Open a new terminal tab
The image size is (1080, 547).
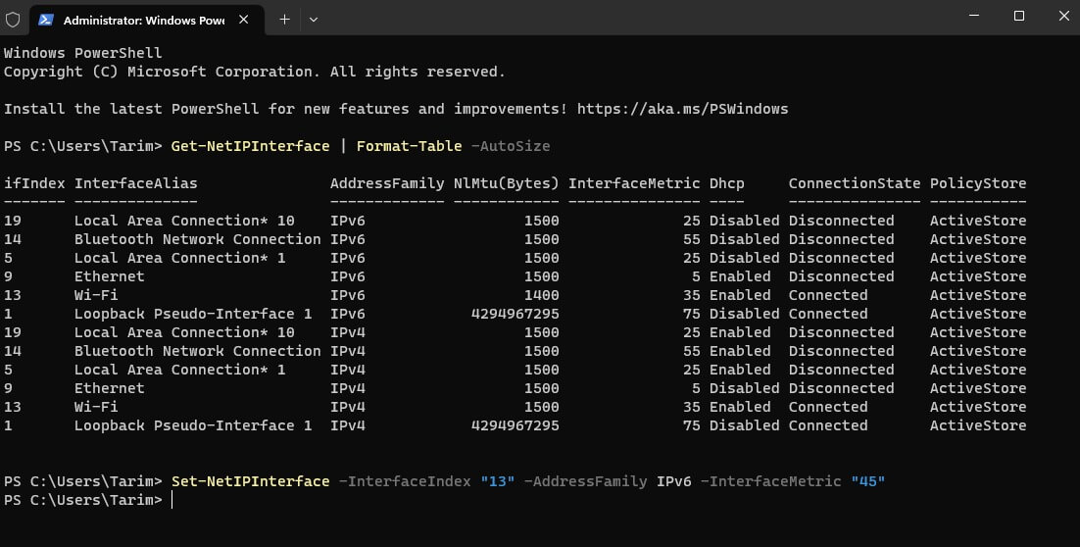tap(284, 19)
